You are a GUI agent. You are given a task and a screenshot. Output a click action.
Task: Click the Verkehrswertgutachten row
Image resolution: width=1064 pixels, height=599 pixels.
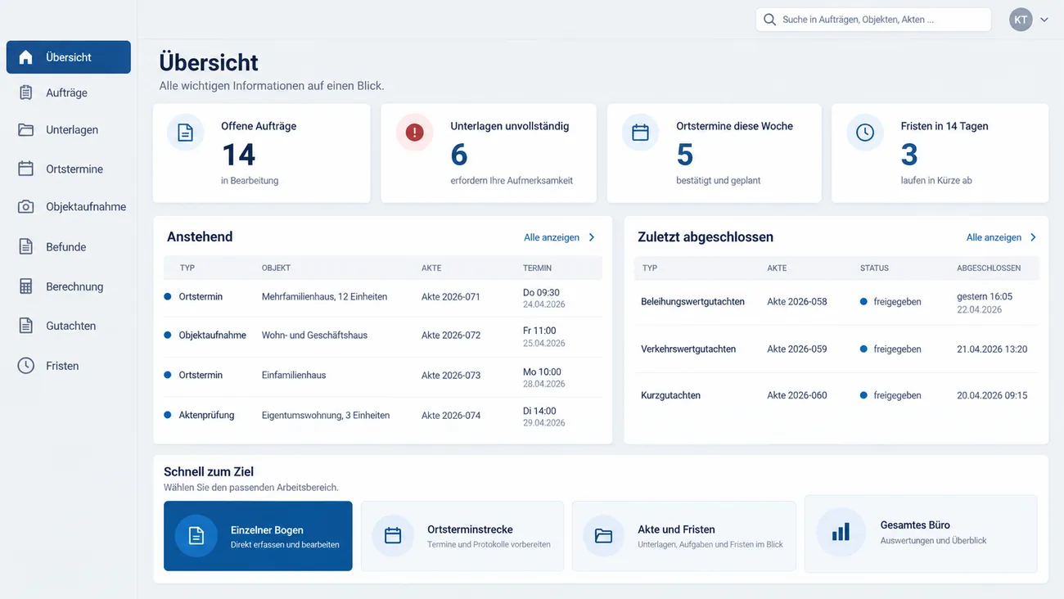(836, 349)
